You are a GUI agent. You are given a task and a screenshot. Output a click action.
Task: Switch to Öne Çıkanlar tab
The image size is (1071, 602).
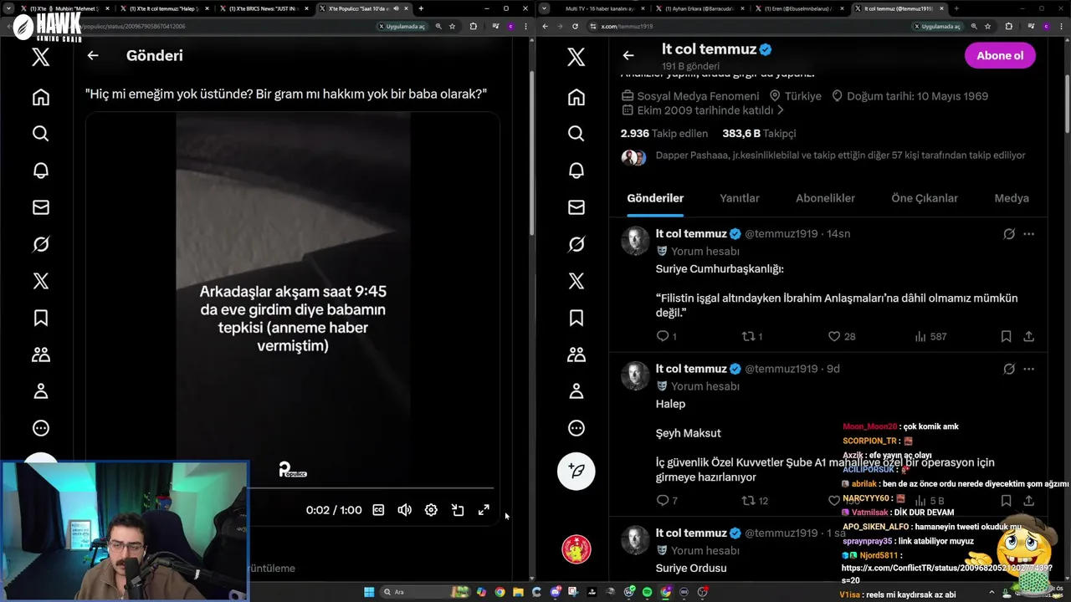(x=925, y=198)
